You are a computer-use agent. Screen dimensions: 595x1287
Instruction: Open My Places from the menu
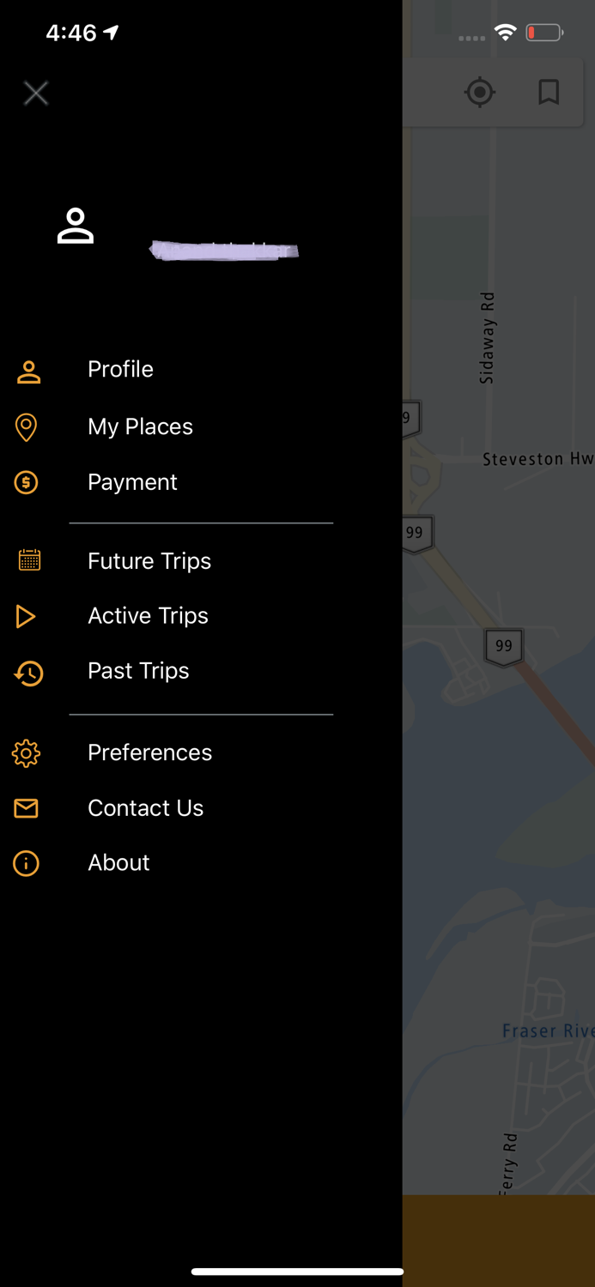click(x=140, y=426)
